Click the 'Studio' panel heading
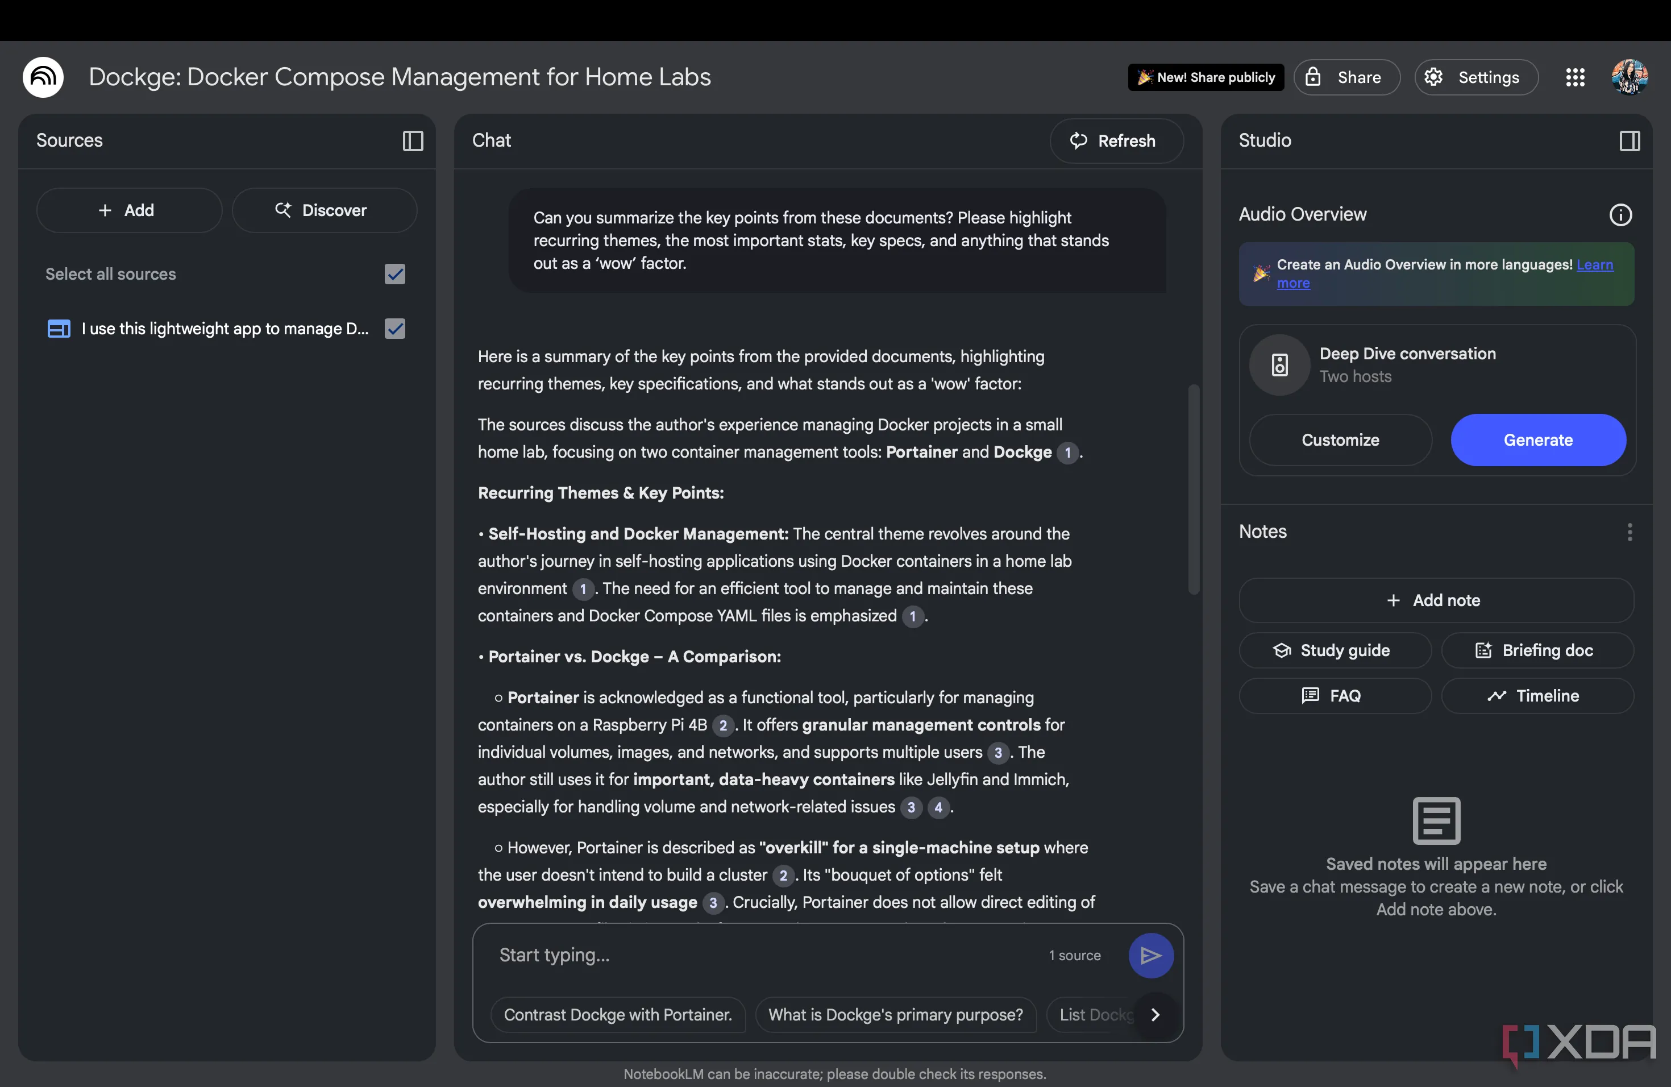 coord(1265,140)
